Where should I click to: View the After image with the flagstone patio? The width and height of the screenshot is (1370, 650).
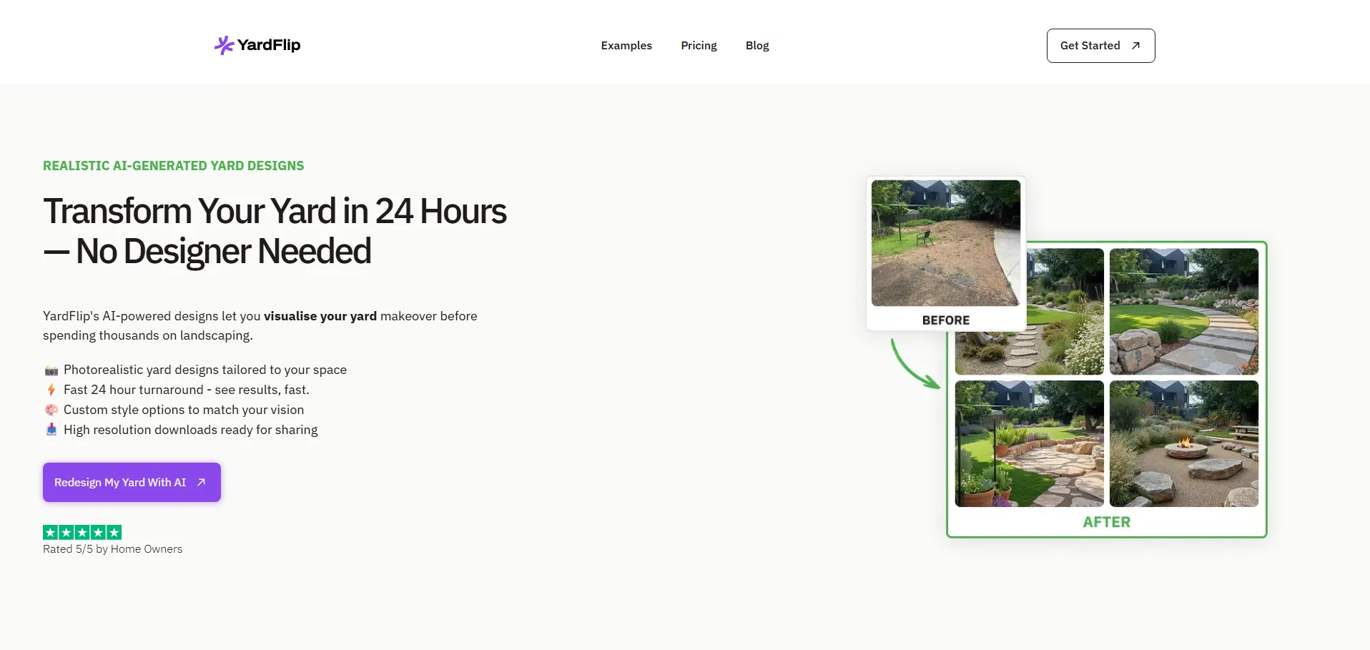(1029, 443)
